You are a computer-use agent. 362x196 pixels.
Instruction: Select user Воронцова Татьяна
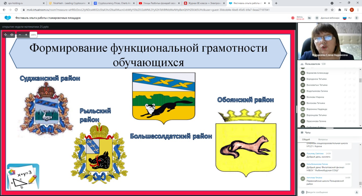tap(316, 115)
